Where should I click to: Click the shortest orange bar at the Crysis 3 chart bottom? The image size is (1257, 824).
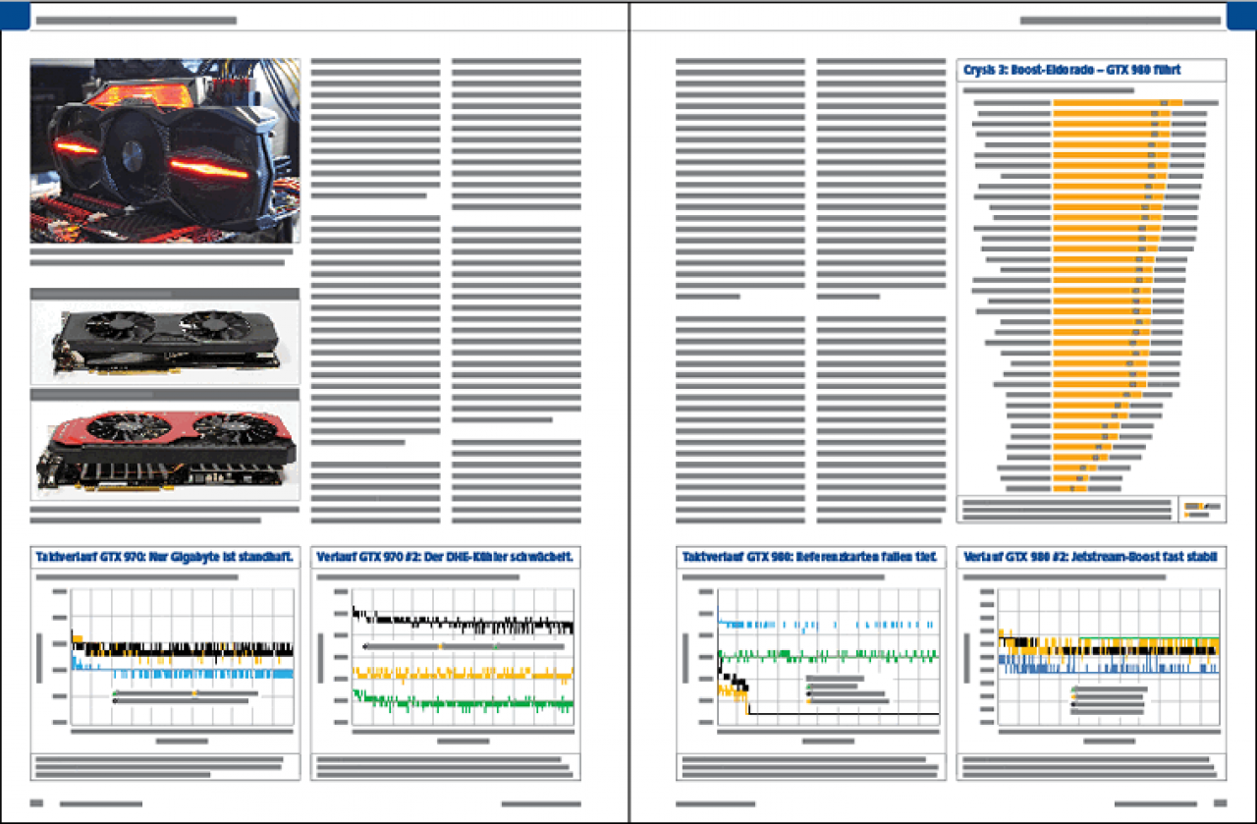(x=1071, y=488)
